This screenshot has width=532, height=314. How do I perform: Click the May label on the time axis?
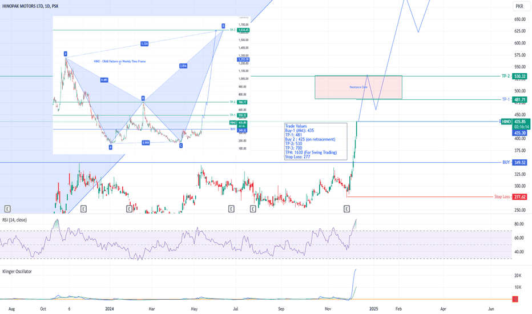click(194, 309)
